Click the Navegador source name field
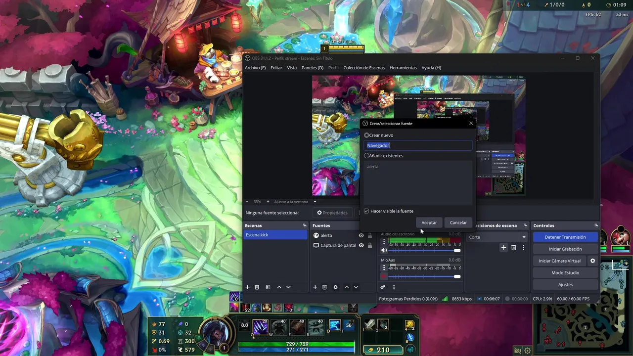This screenshot has height=356, width=633. tap(418, 145)
